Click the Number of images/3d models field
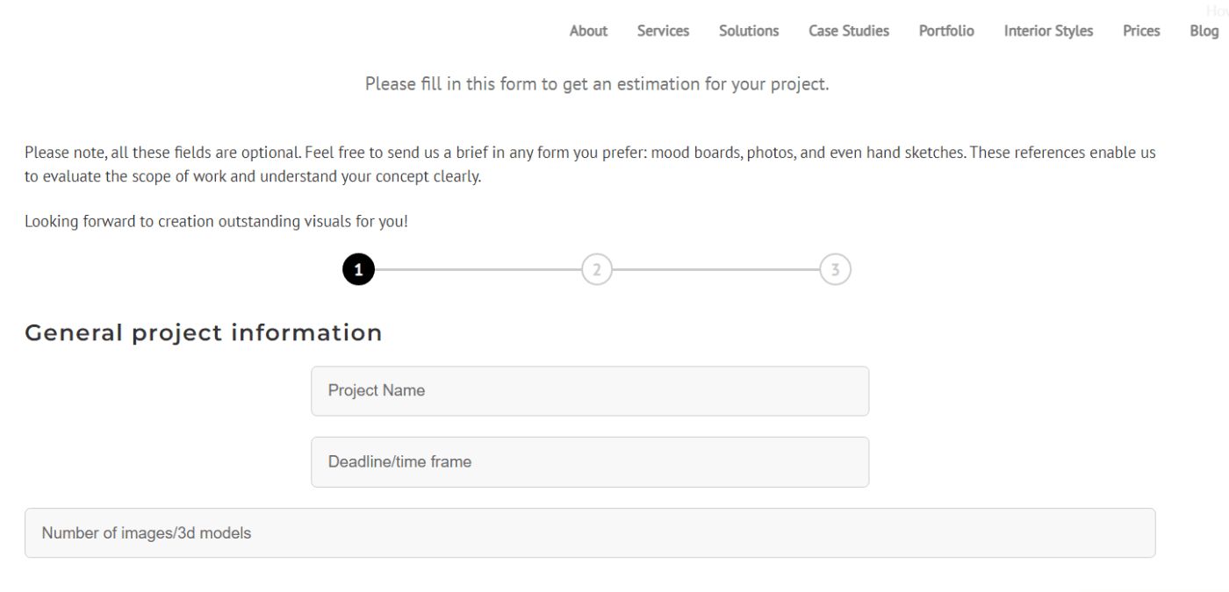1229x592 pixels. [x=590, y=532]
